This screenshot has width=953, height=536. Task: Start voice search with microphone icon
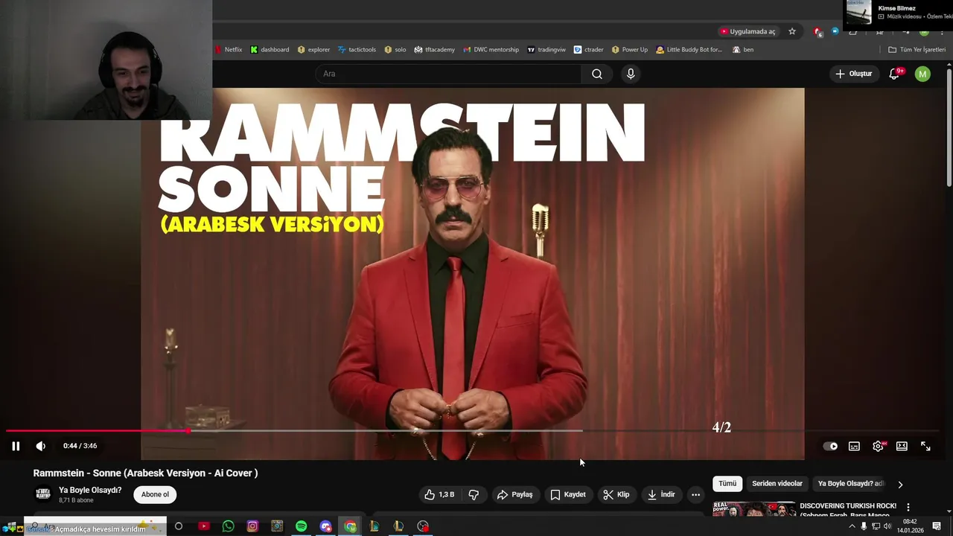tap(631, 74)
